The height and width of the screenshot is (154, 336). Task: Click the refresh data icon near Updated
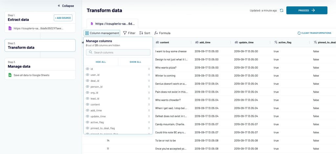coord(282,10)
